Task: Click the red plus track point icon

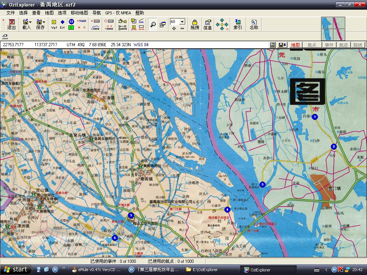Action: tap(79, 27)
